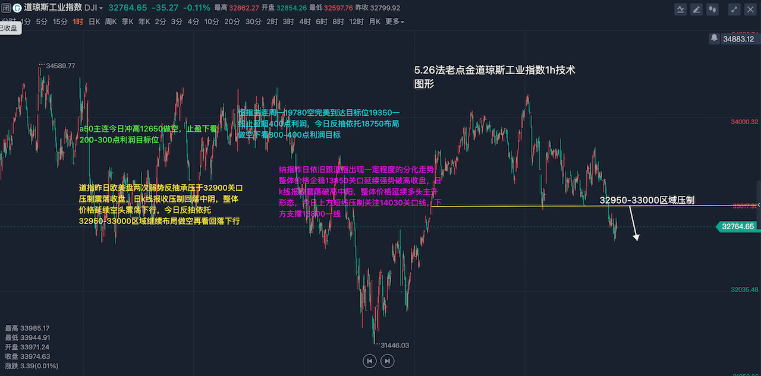The width and height of the screenshot is (761, 376).
Task: Click the candlestick chart type icon
Action: [712, 9]
